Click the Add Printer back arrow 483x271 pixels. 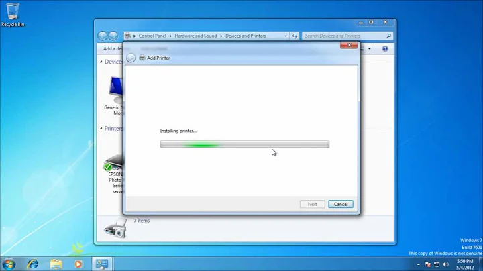pyautogui.click(x=131, y=58)
